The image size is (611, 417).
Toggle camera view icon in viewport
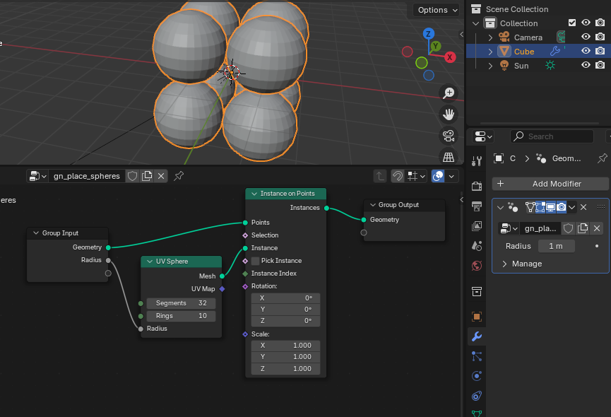(449, 136)
